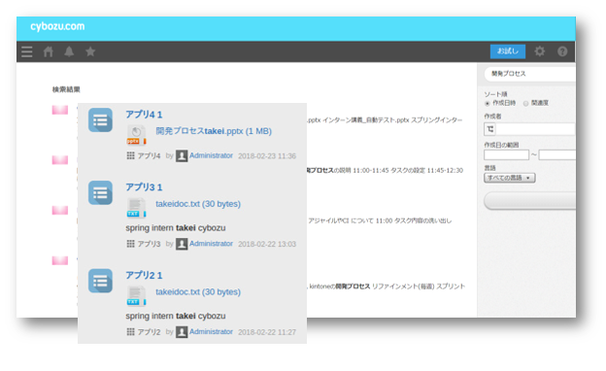This screenshot has height=371, width=606.
Task: Open the アプリ2 1 result title
Action: click(x=144, y=275)
